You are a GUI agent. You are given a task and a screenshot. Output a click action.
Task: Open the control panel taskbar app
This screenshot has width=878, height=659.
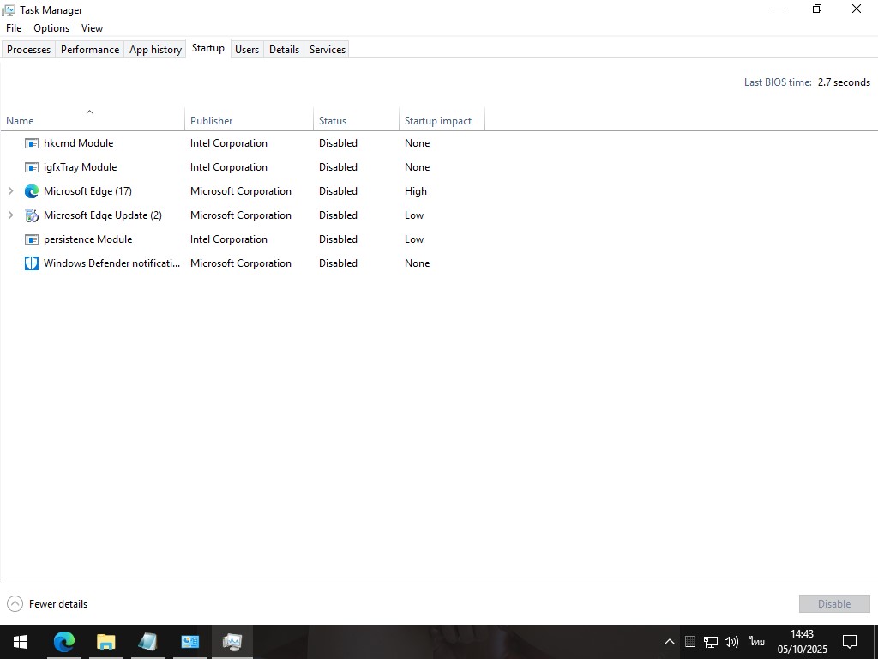189,642
